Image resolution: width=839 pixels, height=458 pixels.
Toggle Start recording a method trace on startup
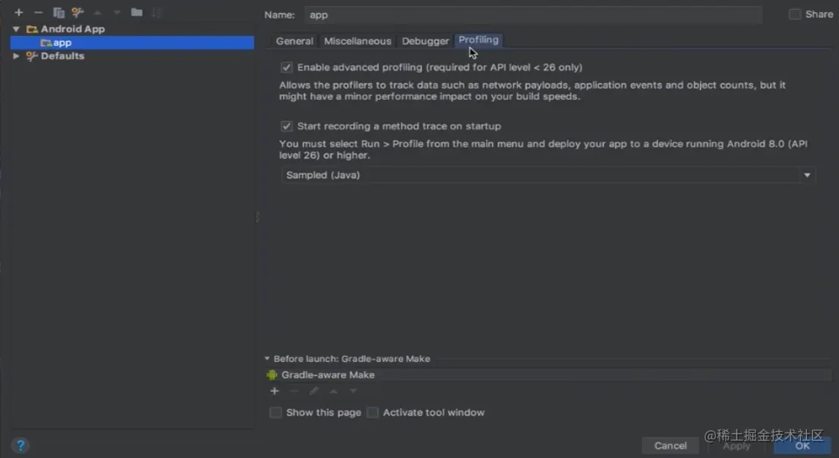[x=287, y=126]
